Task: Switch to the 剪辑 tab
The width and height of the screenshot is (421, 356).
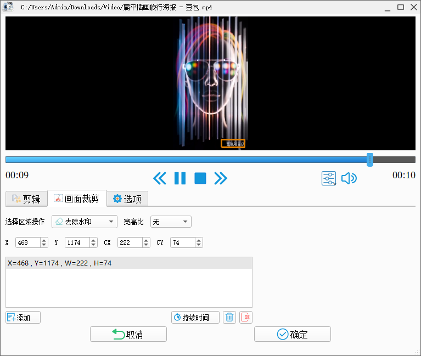Action: pos(26,199)
